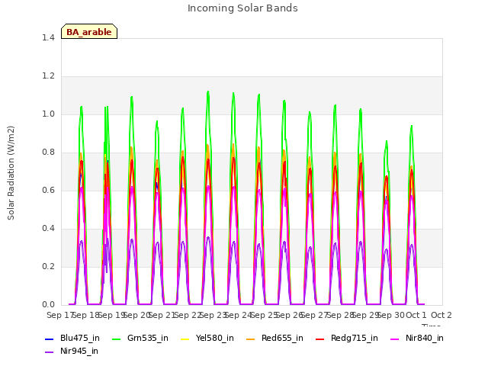Click the 1.2 y-axis tick label

click(48, 76)
